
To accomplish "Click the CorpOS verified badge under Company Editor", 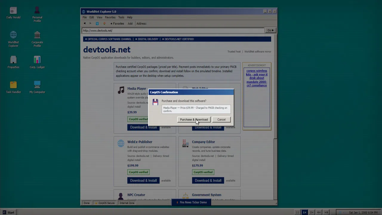I will 203,172.
